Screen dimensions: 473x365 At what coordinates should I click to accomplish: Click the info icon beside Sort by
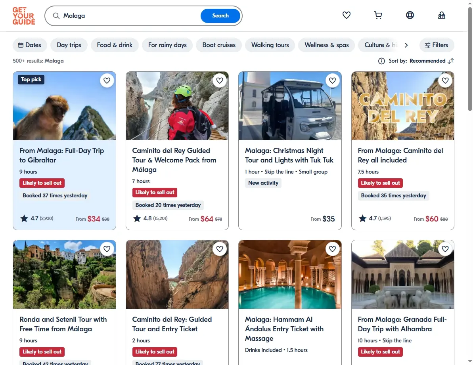click(x=381, y=61)
